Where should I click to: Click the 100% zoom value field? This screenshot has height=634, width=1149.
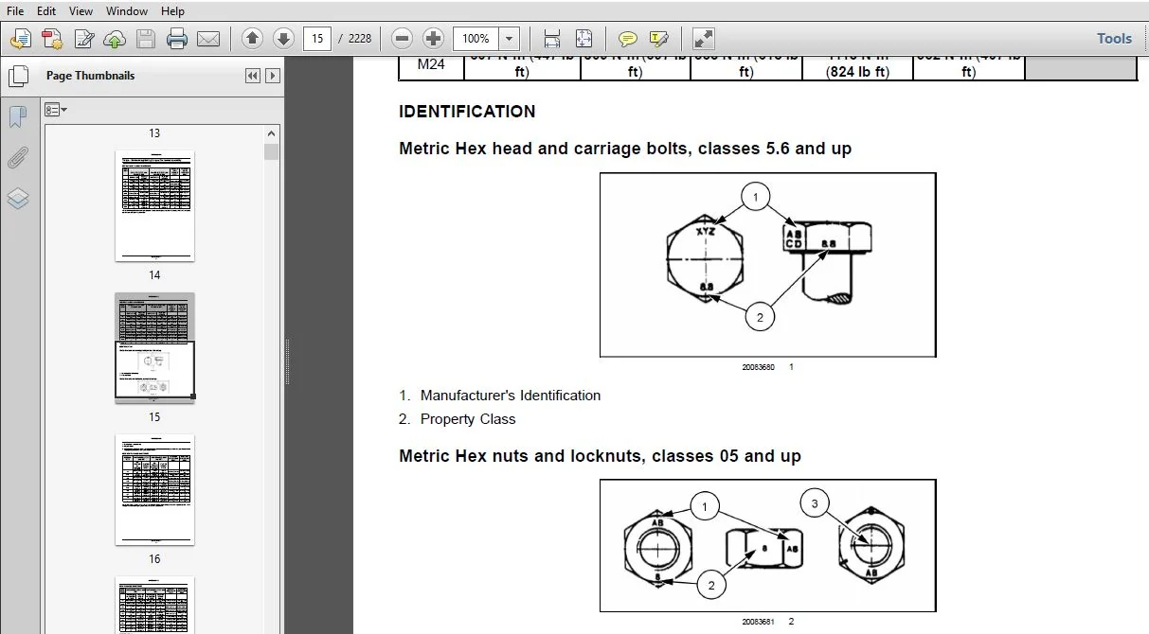click(476, 39)
